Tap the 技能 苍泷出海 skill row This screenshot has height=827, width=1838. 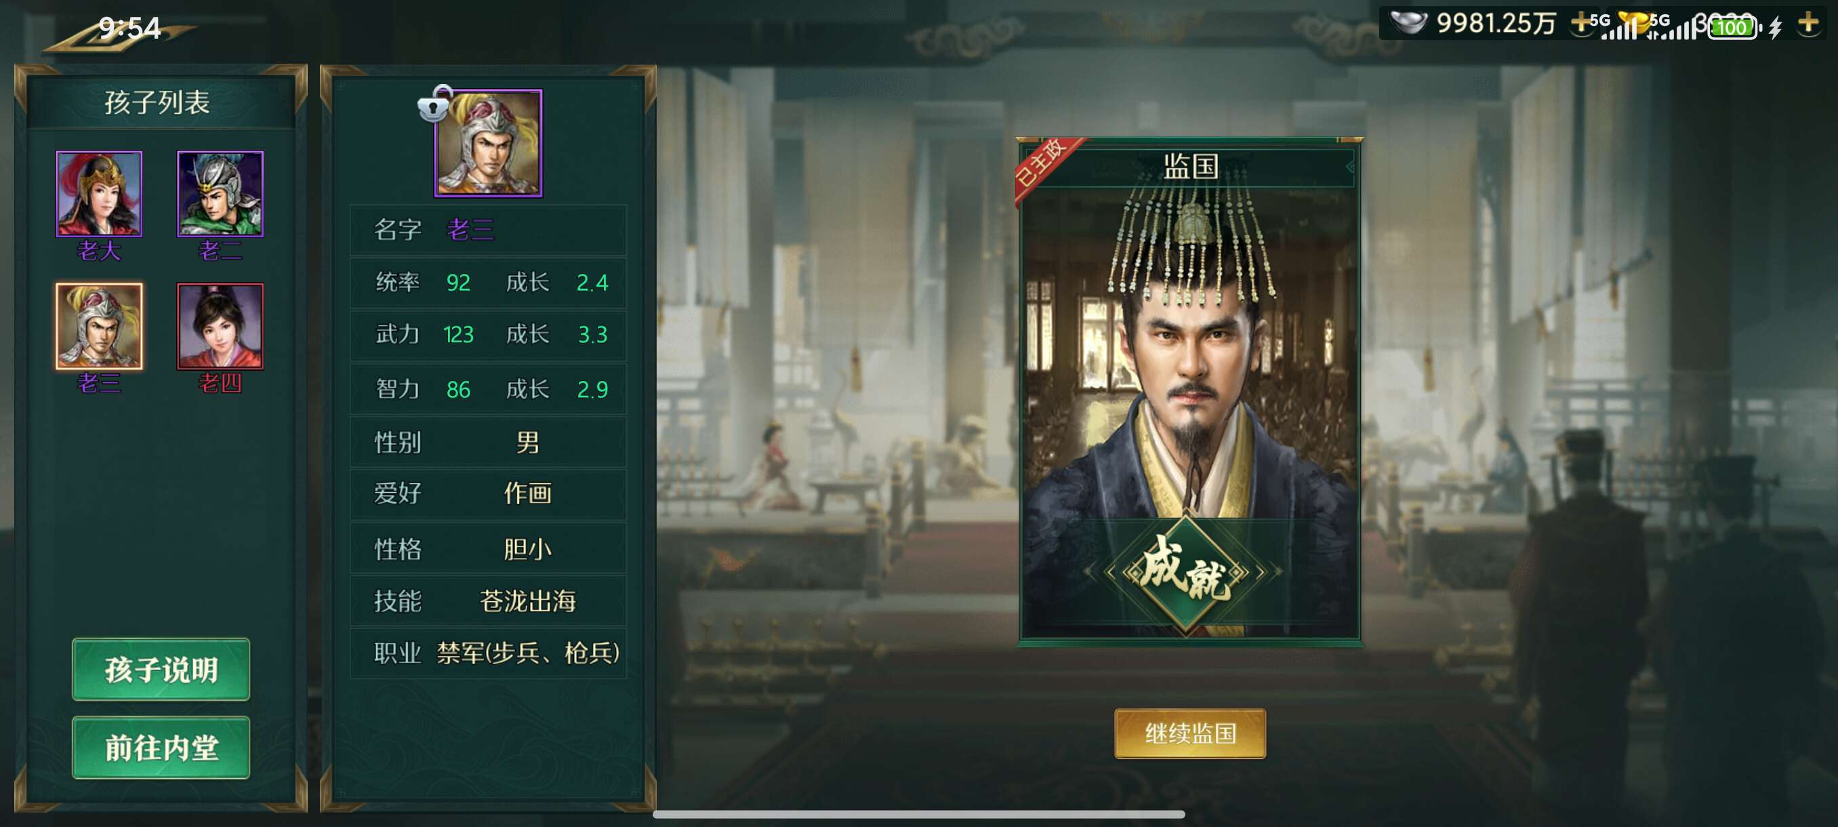click(488, 601)
